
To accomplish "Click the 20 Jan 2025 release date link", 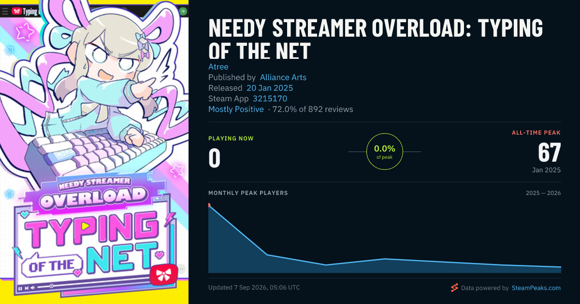I will point(270,88).
